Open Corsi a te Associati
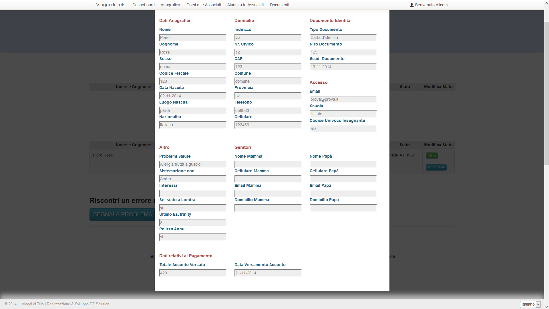This screenshot has width=549, height=309. click(x=204, y=5)
